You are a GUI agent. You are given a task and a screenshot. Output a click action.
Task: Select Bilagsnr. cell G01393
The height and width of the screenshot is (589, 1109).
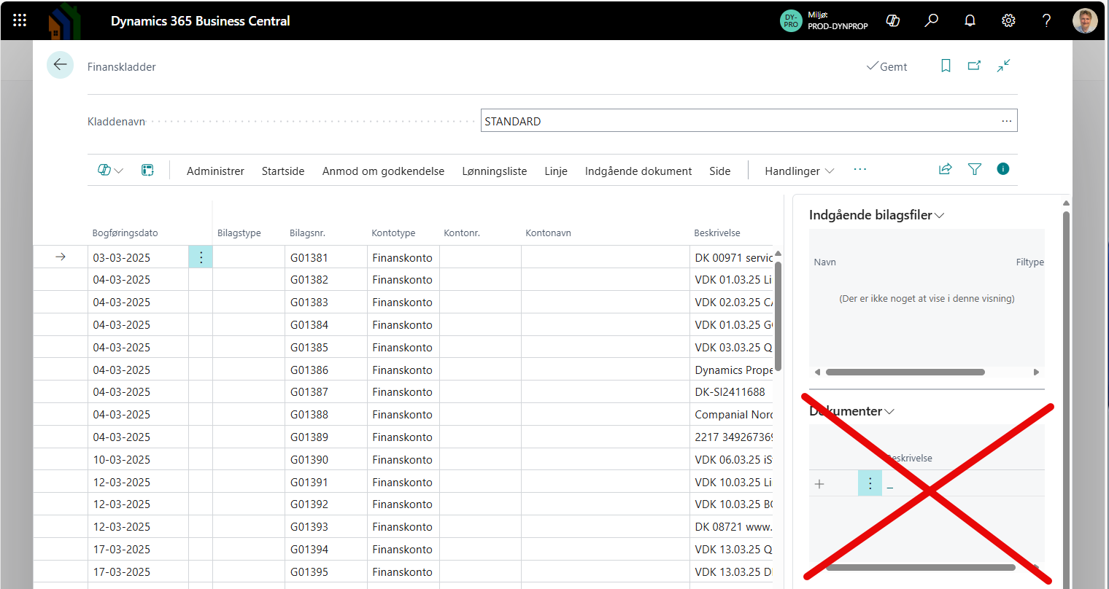(x=325, y=526)
